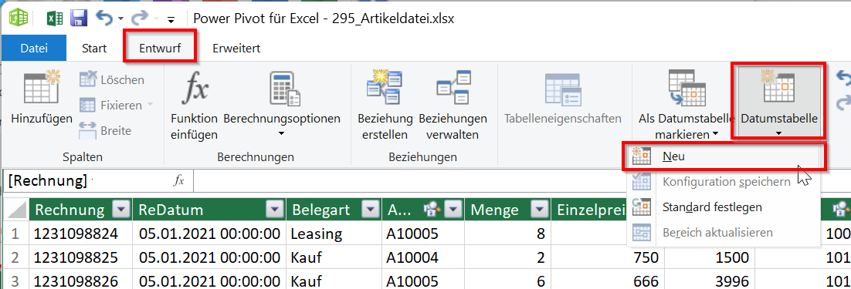Click the Löschen column icon

click(88, 79)
